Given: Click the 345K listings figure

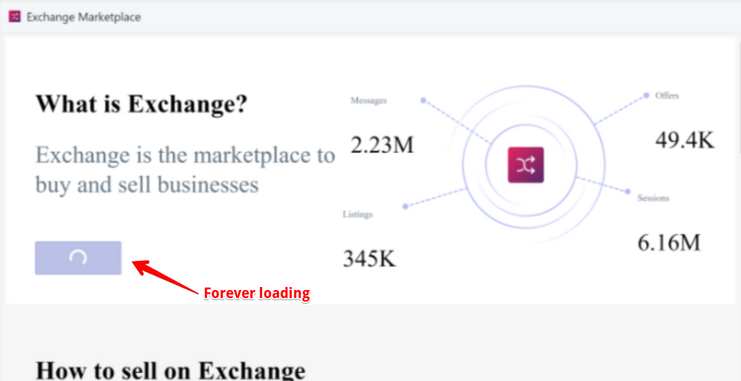Looking at the screenshot, I should pyautogui.click(x=369, y=258).
